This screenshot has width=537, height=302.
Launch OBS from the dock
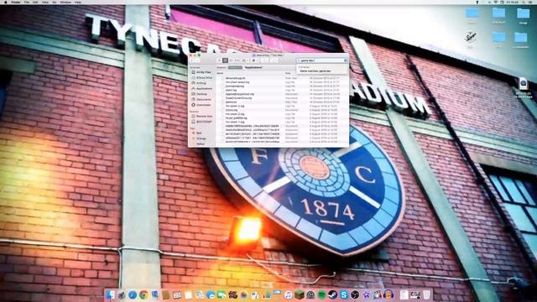[355, 294]
